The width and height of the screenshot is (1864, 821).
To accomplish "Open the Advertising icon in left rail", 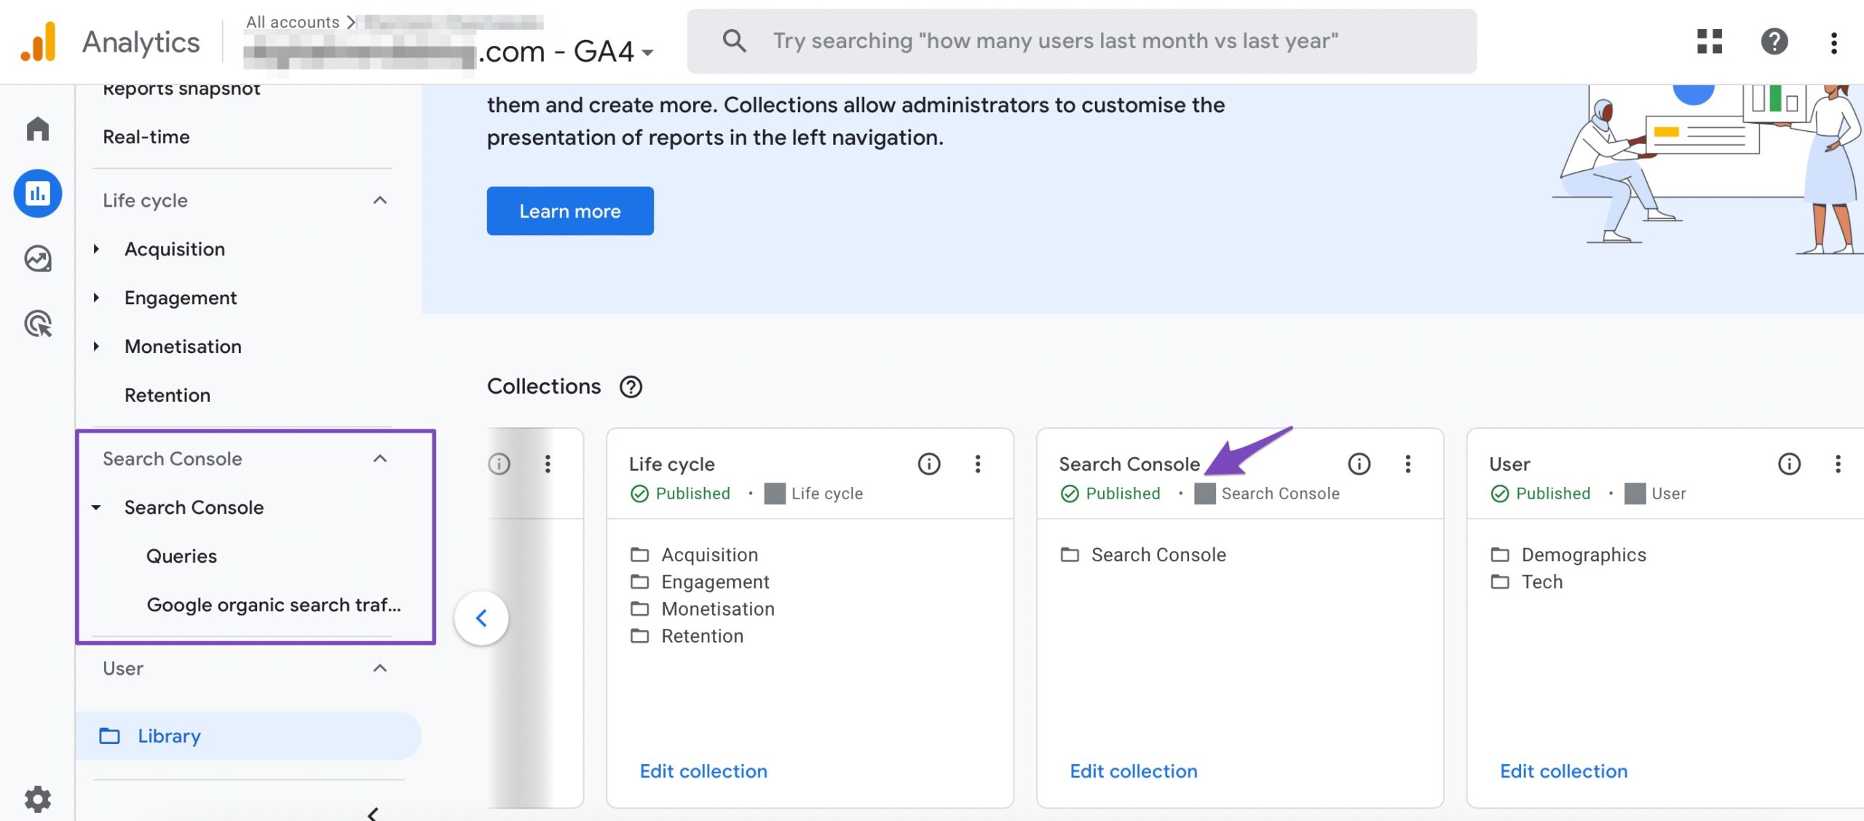I will pyautogui.click(x=38, y=323).
